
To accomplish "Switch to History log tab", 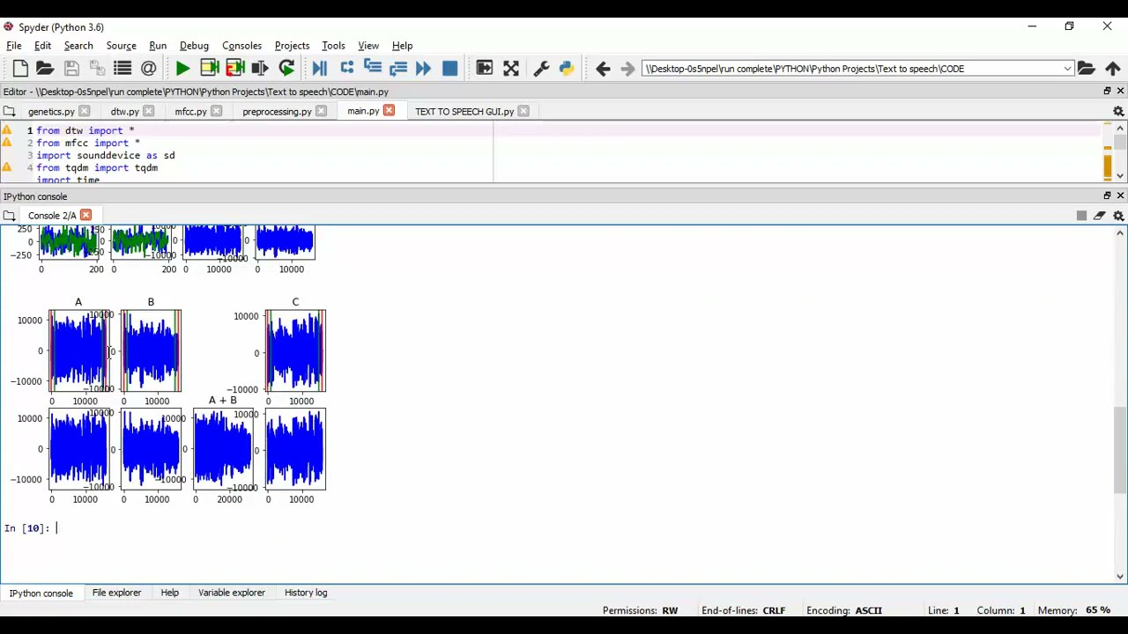I will [x=306, y=593].
